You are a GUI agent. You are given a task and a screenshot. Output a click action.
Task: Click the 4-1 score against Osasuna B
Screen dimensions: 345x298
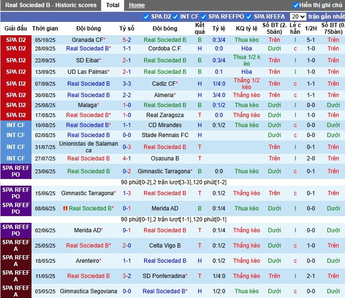[126, 159]
